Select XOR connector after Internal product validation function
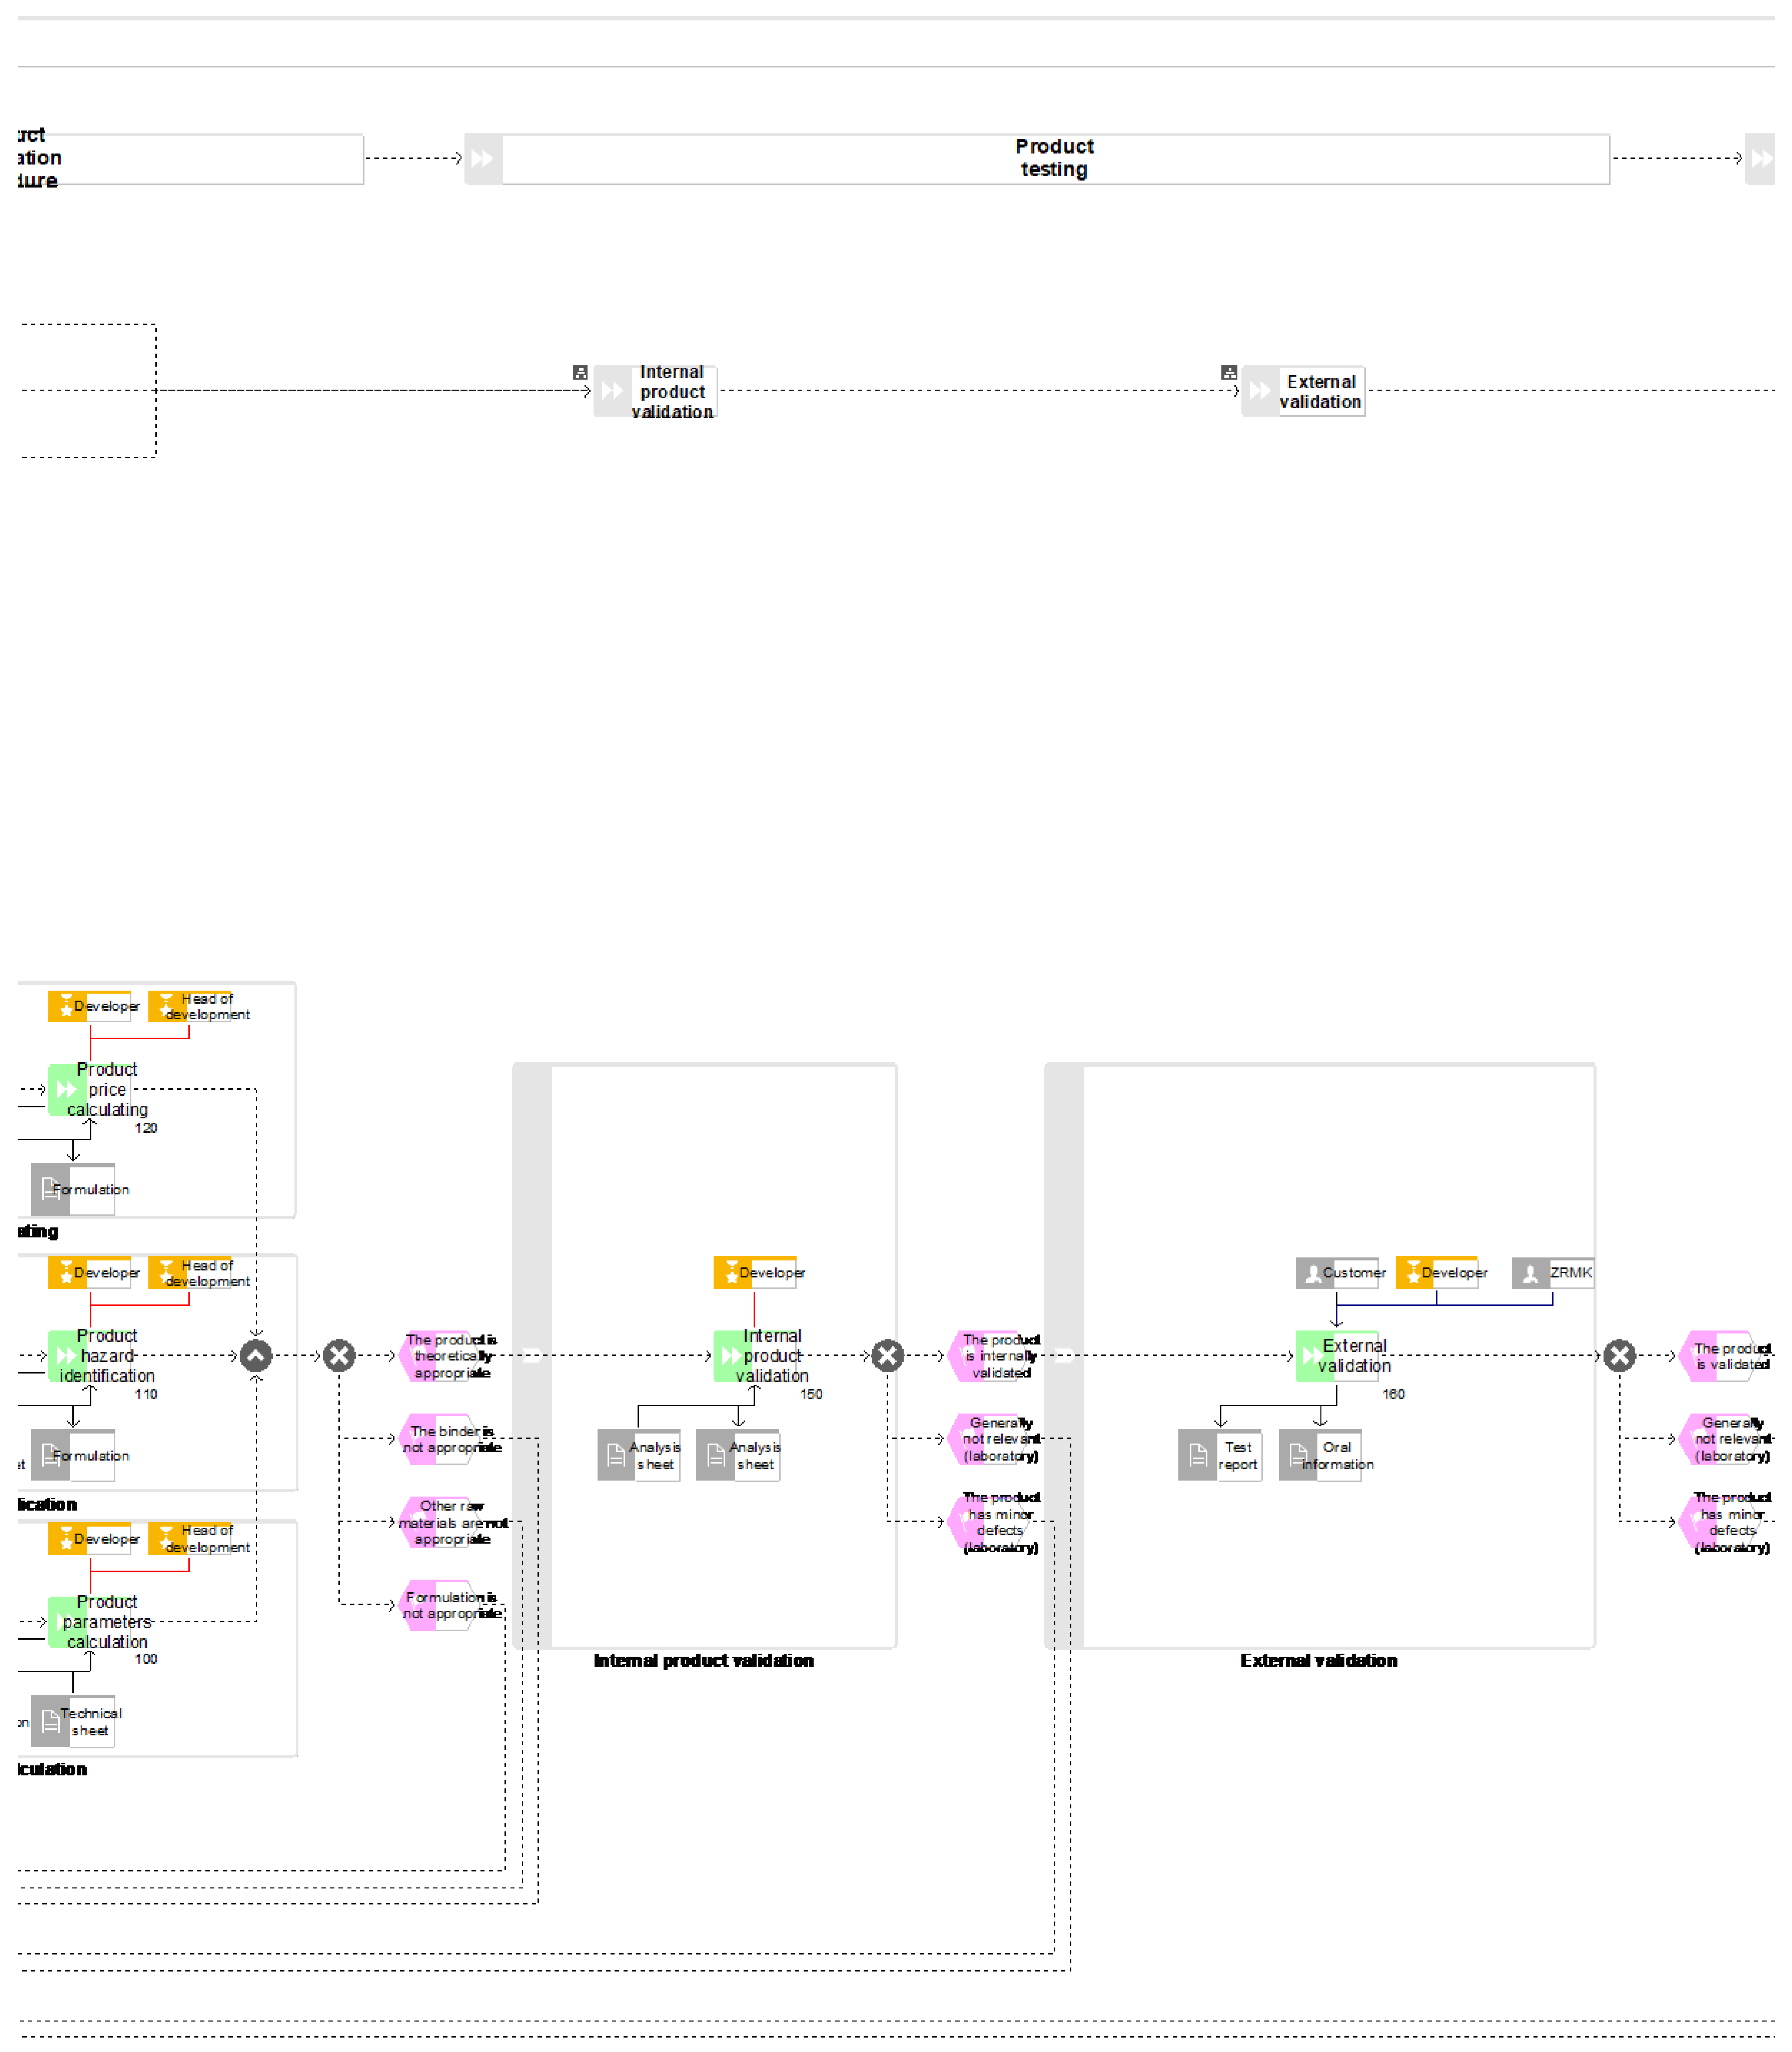 click(887, 1356)
